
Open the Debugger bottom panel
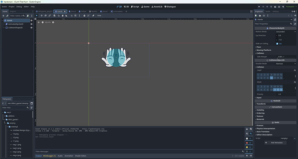[49, 156]
